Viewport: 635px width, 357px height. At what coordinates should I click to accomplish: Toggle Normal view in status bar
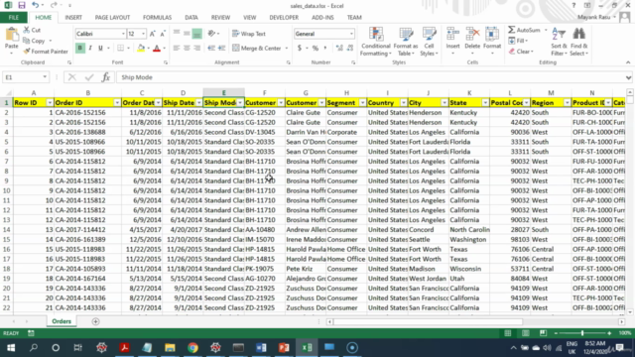click(x=507, y=333)
